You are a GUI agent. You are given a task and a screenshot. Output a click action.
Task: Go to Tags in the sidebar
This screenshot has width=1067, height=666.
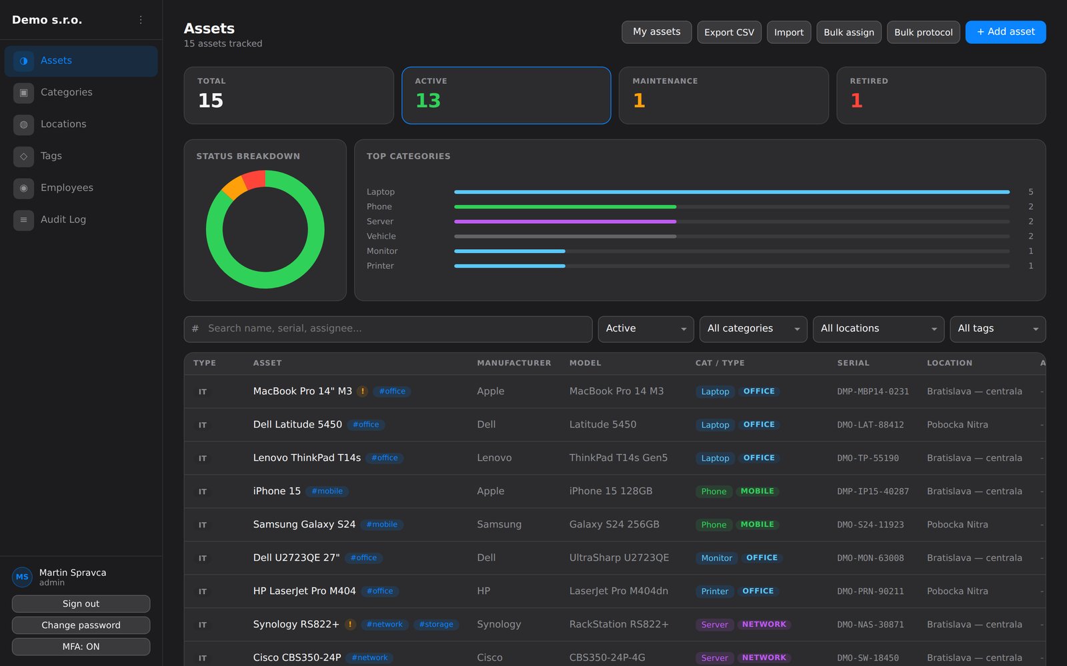[81, 157]
